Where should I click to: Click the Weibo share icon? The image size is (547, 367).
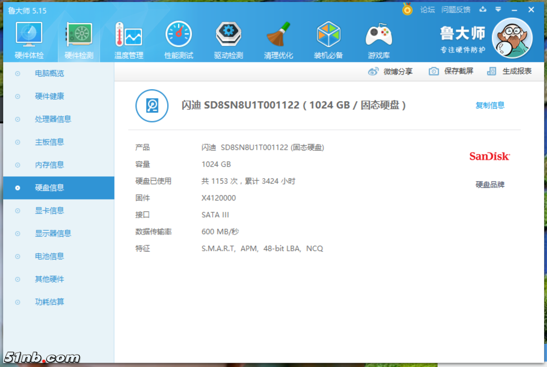point(373,71)
